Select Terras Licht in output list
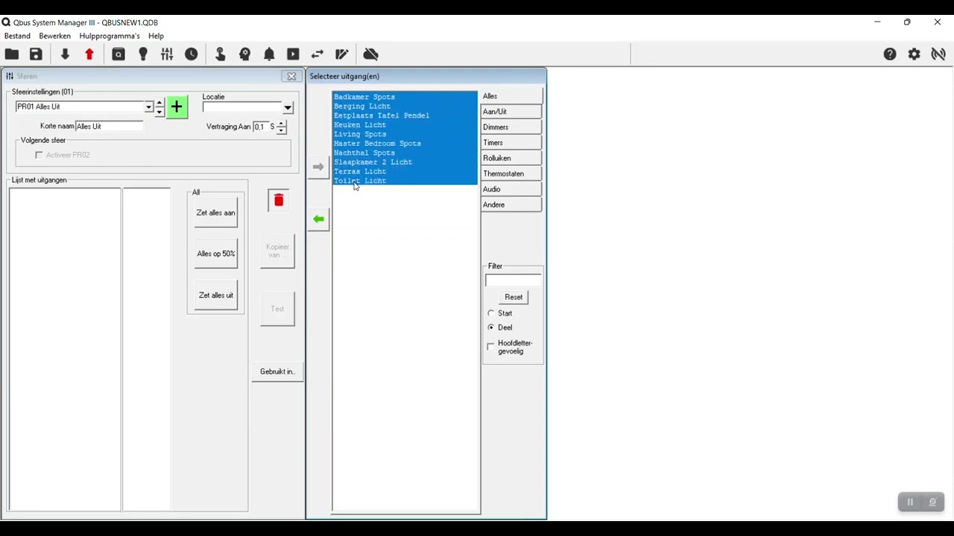 405,171
